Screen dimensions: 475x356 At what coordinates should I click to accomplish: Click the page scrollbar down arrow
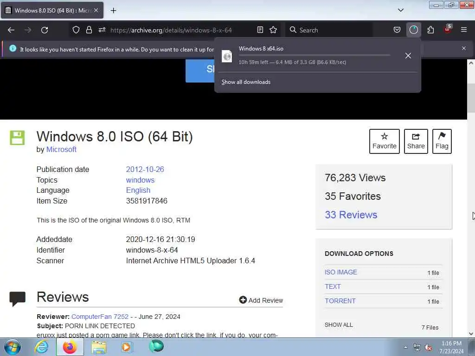coord(471,334)
